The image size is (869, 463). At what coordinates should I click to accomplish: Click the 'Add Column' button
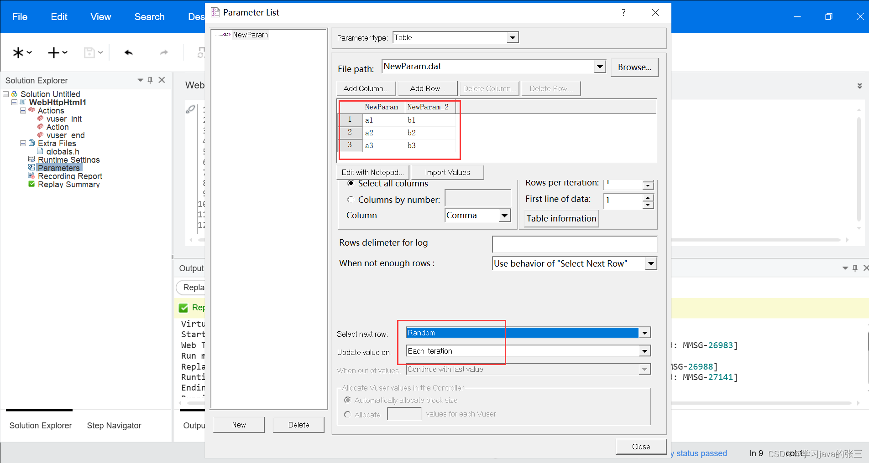tap(366, 88)
